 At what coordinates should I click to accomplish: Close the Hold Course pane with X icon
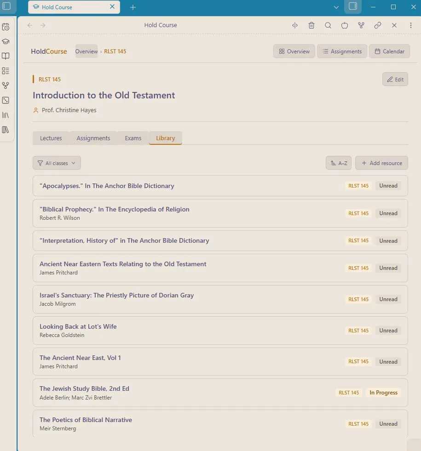(394, 25)
